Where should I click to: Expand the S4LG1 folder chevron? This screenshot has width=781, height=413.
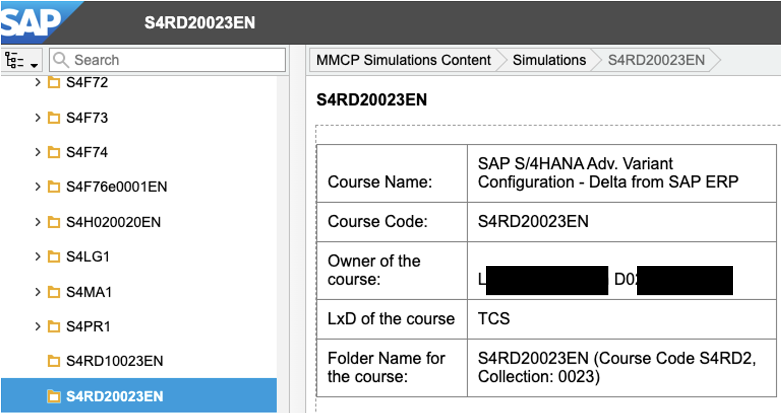pos(38,257)
